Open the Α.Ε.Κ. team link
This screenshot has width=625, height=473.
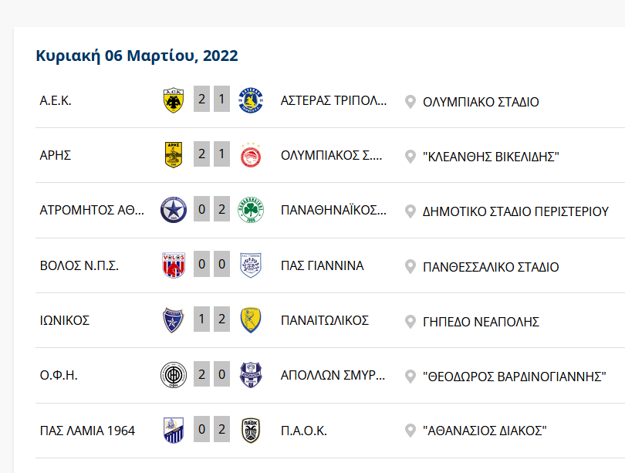(x=56, y=101)
